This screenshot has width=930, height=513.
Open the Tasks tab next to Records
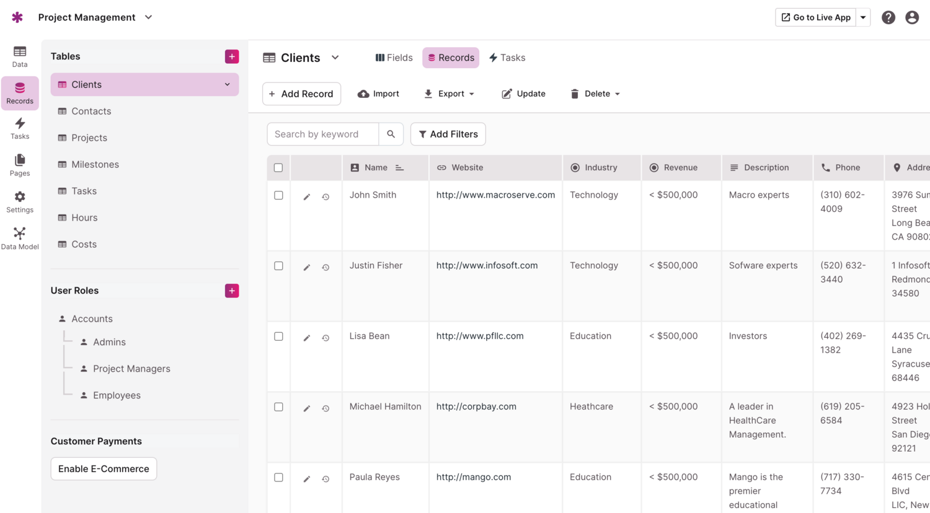(x=507, y=57)
